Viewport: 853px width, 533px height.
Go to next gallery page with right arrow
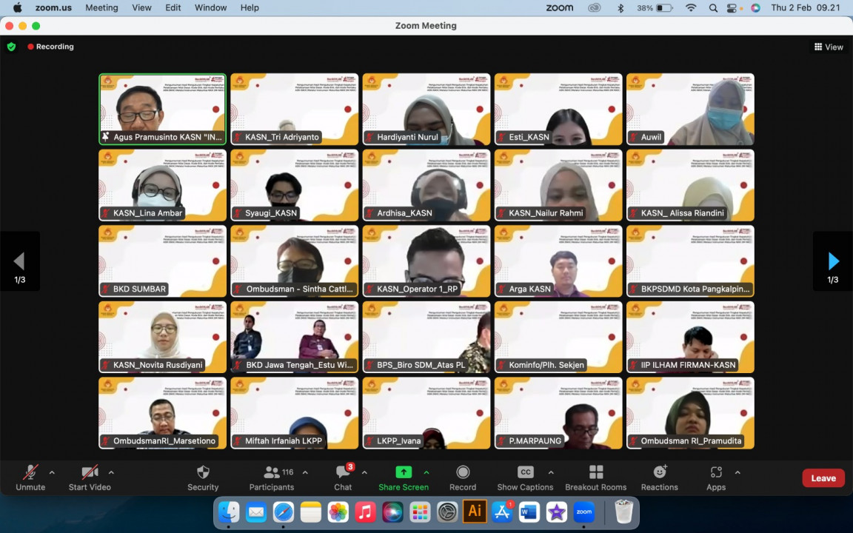tap(833, 261)
